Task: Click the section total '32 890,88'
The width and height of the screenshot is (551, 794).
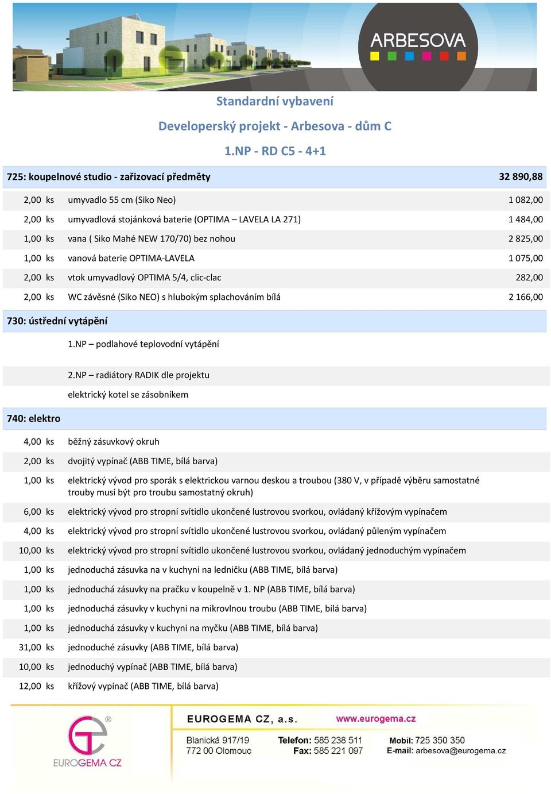Action: (521, 177)
